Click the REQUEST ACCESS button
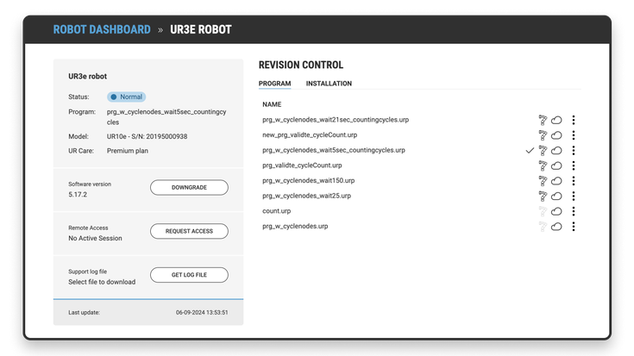Image resolution: width=634 pixels, height=356 pixels. [189, 231]
